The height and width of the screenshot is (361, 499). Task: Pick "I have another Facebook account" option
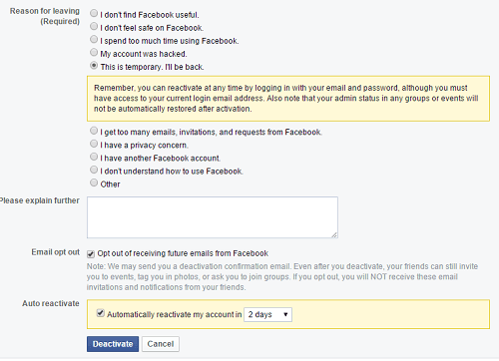coord(94,157)
